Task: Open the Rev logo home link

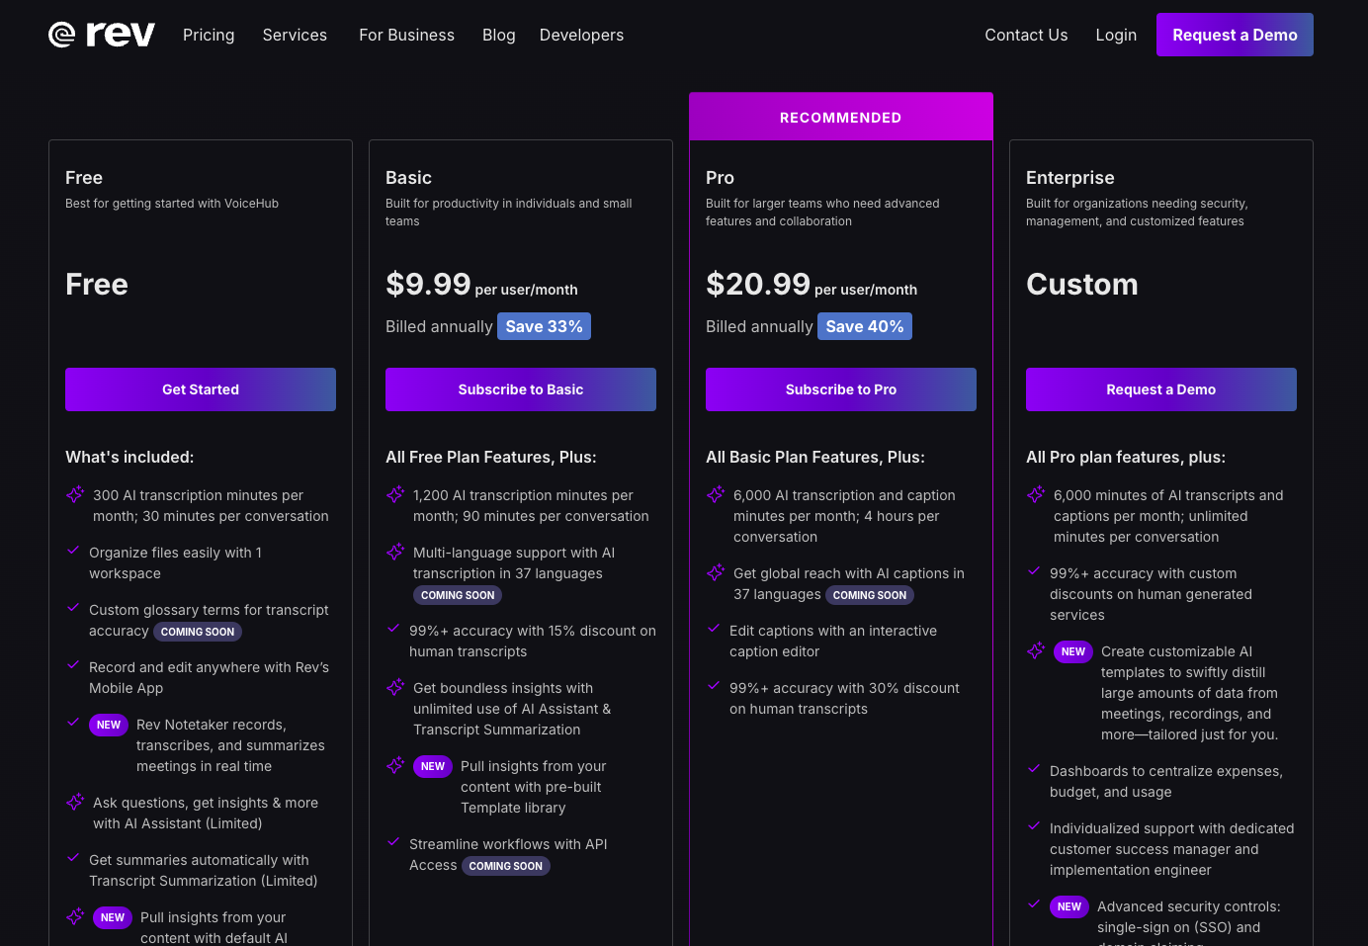Action: [102, 35]
